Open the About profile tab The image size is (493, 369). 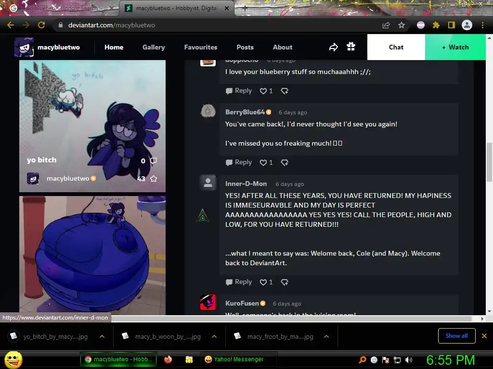[x=282, y=47]
